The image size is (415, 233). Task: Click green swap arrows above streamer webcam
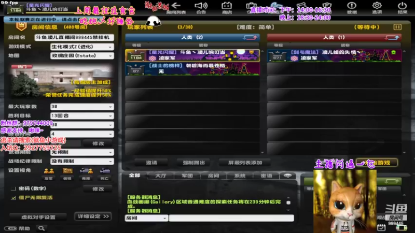coord(392,181)
